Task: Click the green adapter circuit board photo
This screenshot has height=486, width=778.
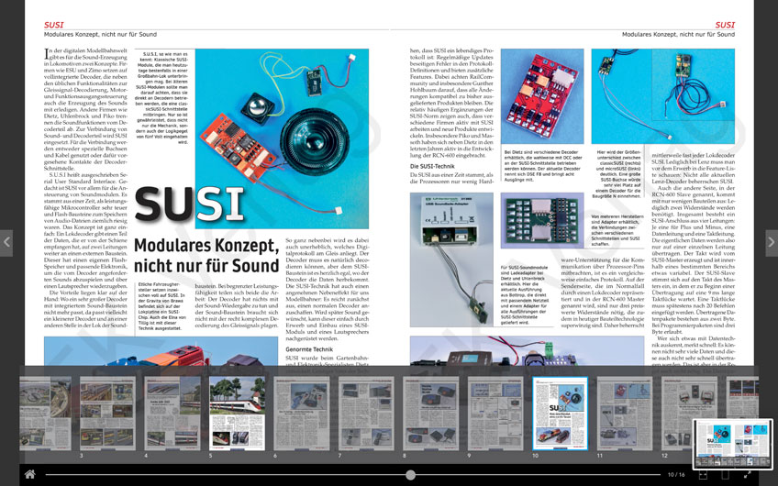Action: pos(542,220)
